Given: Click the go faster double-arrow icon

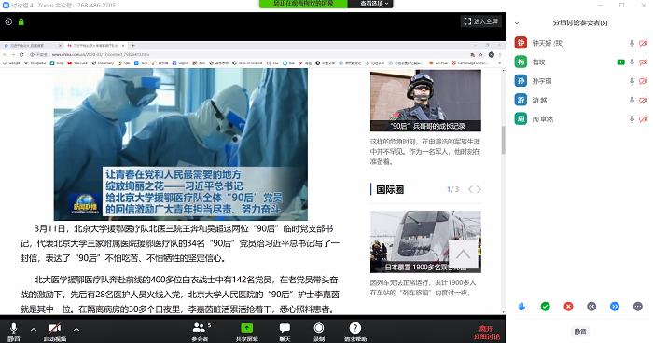Looking at the screenshot, I should coord(615,307).
